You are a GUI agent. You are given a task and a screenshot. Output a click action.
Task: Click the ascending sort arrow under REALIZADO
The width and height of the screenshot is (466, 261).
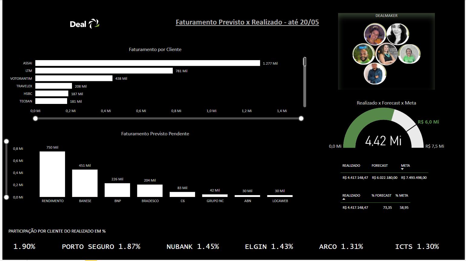(x=344, y=199)
